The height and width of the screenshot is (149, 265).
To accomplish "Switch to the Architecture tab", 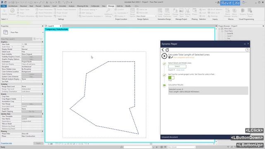I will [13, 6].
